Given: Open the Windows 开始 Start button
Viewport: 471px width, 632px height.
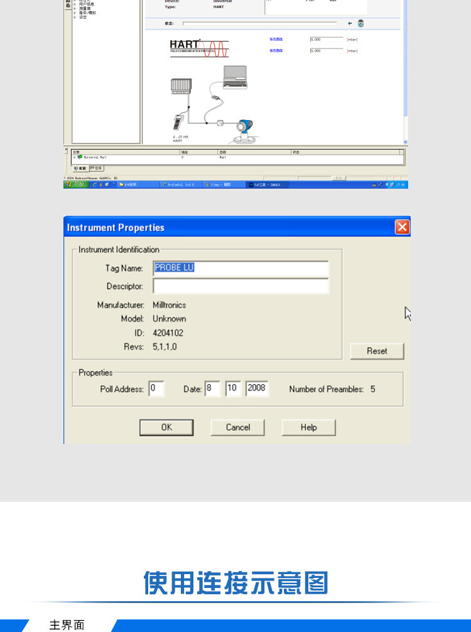Looking at the screenshot, I should [x=76, y=185].
